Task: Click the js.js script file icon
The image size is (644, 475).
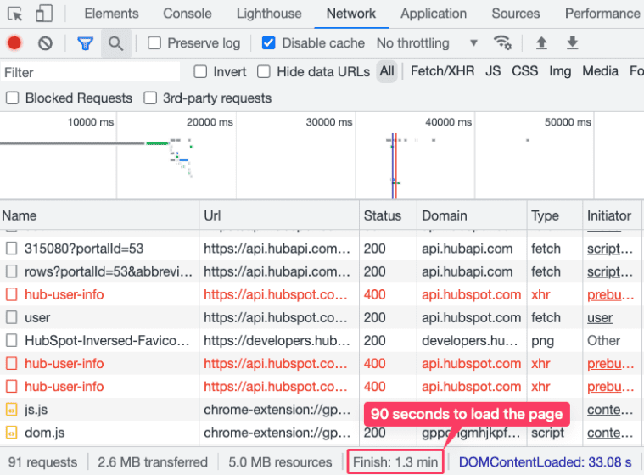Action: (12, 410)
